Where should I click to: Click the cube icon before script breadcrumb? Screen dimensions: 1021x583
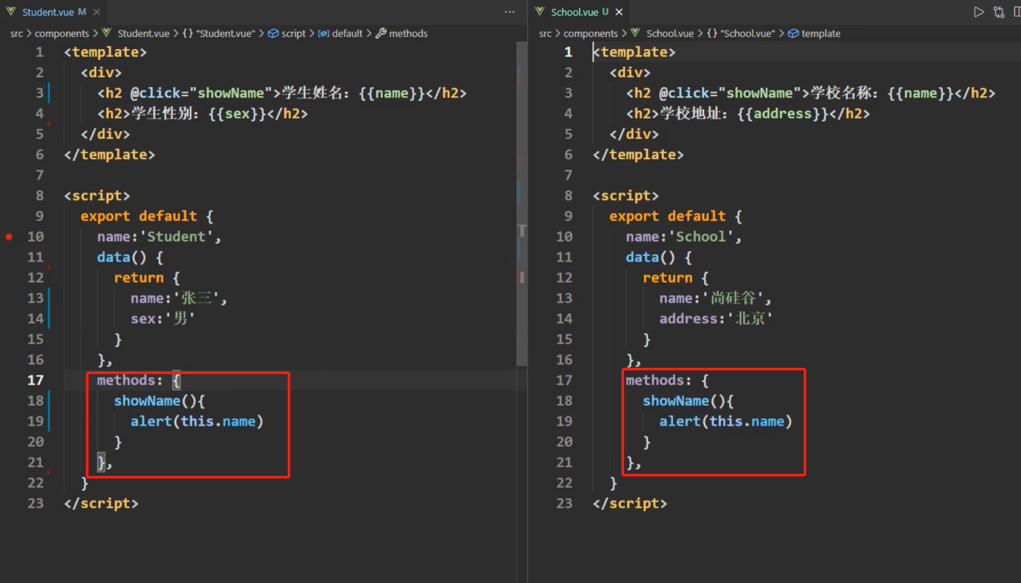(273, 33)
